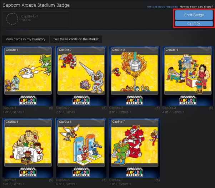The height and width of the screenshot is (188, 215).
Task: Click the Capcom Arcade Stadium logo on CapSta-1 card
Action: tap(28, 100)
